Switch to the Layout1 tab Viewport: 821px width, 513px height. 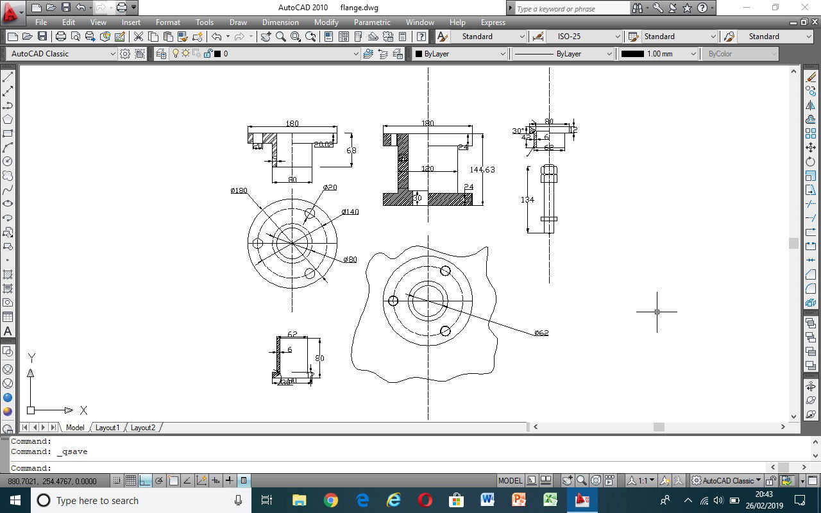click(x=107, y=427)
